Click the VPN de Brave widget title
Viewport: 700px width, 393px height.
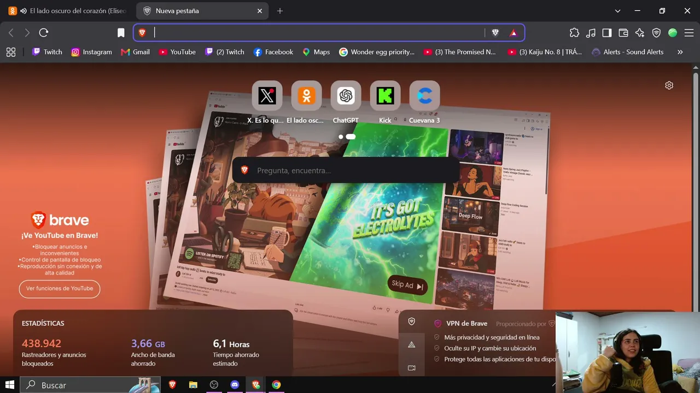tap(466, 324)
